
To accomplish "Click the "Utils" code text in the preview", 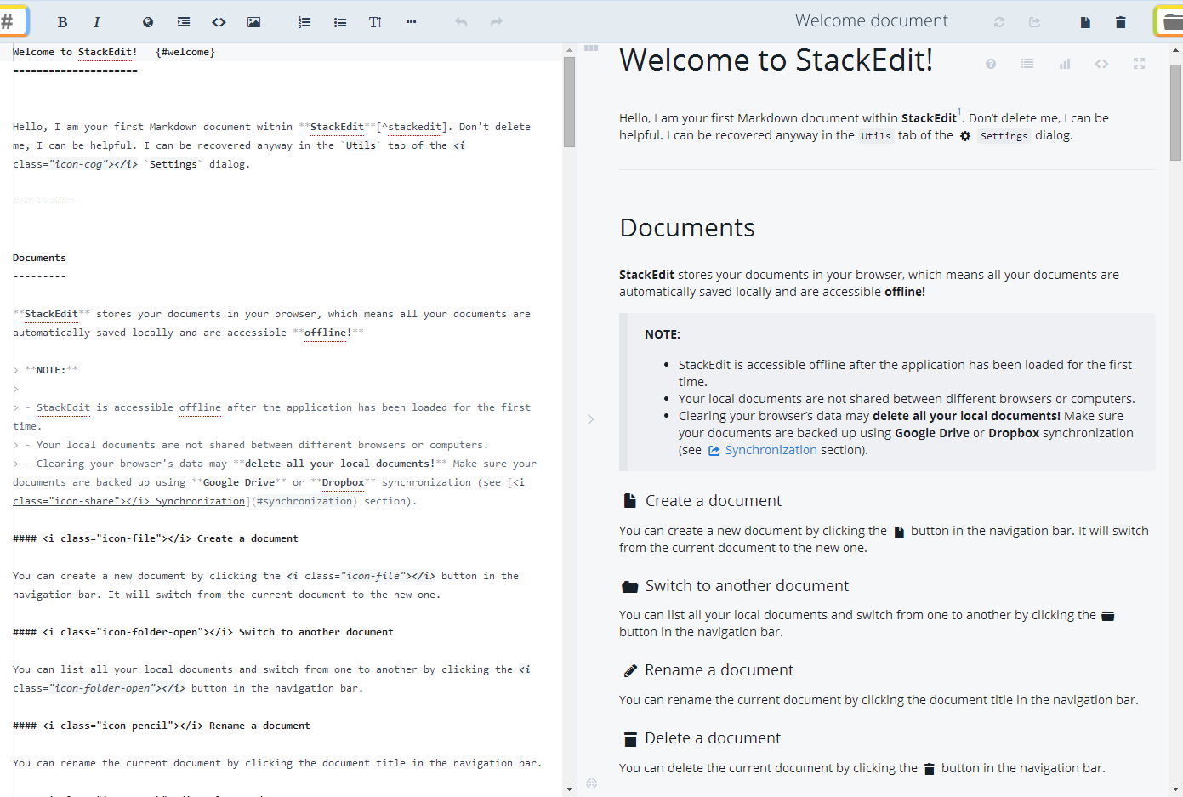I will pyautogui.click(x=876, y=136).
